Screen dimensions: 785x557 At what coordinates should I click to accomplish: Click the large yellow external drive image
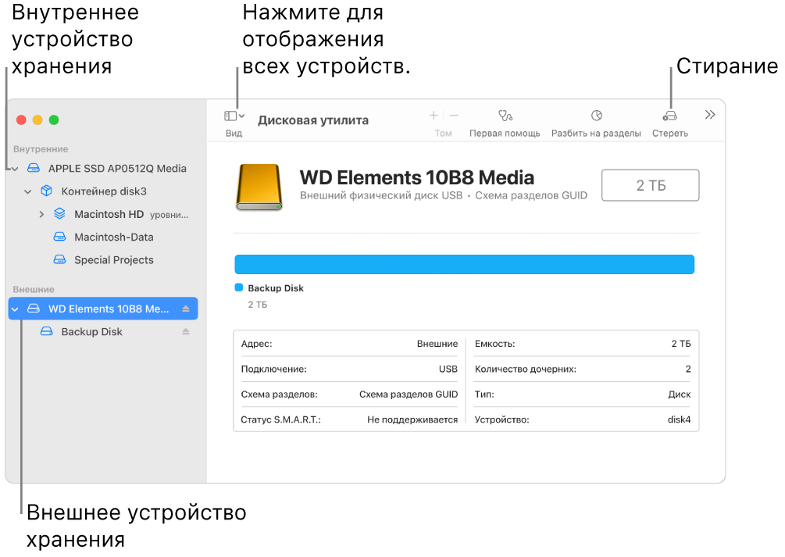pos(259,187)
